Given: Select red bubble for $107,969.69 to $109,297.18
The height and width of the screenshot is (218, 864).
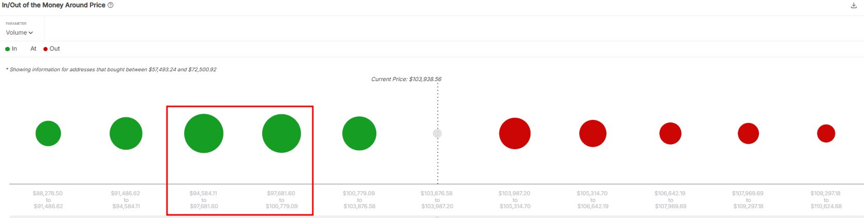Looking at the screenshot, I should pyautogui.click(x=748, y=133).
